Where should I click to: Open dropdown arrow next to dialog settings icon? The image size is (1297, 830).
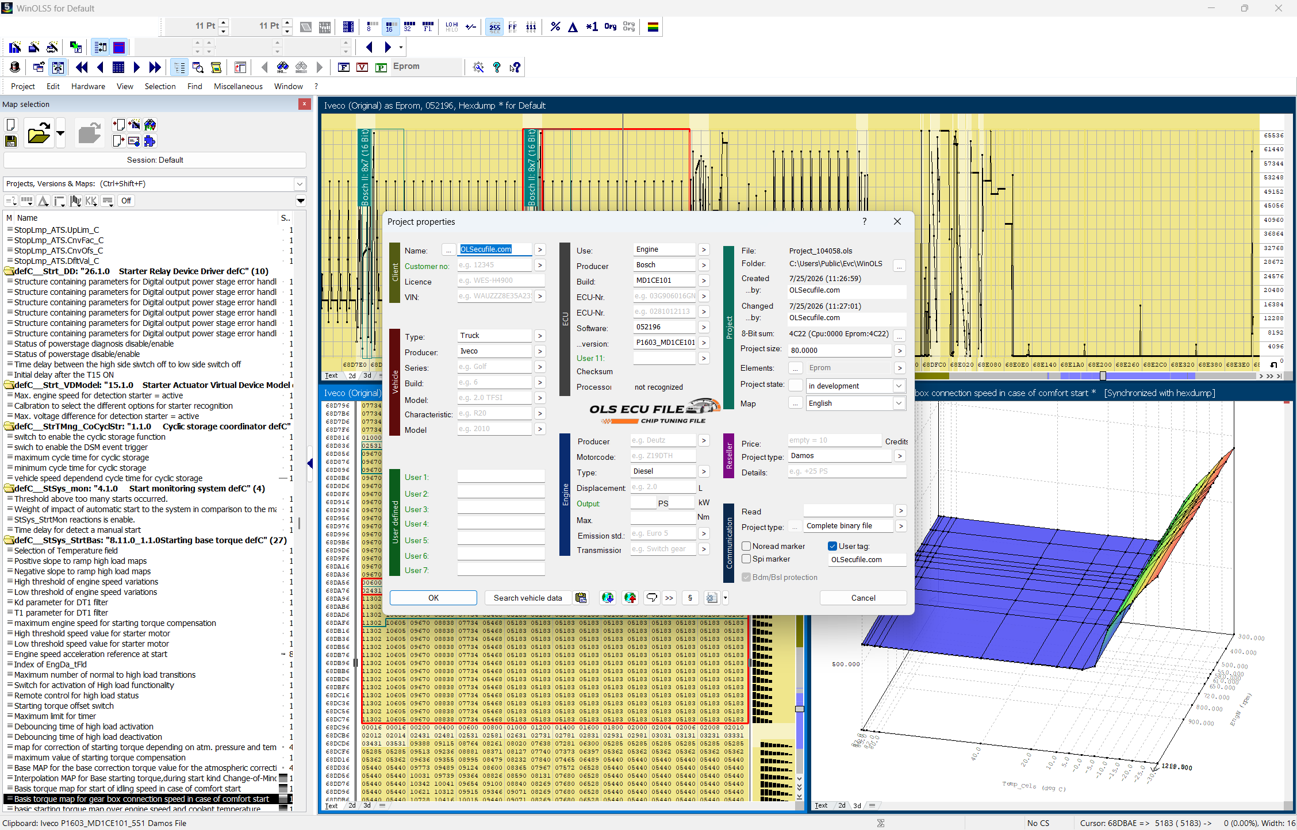pos(725,598)
